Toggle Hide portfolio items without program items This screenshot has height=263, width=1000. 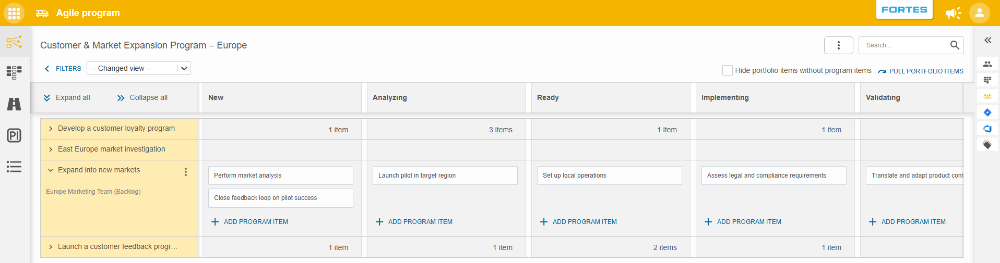point(727,70)
